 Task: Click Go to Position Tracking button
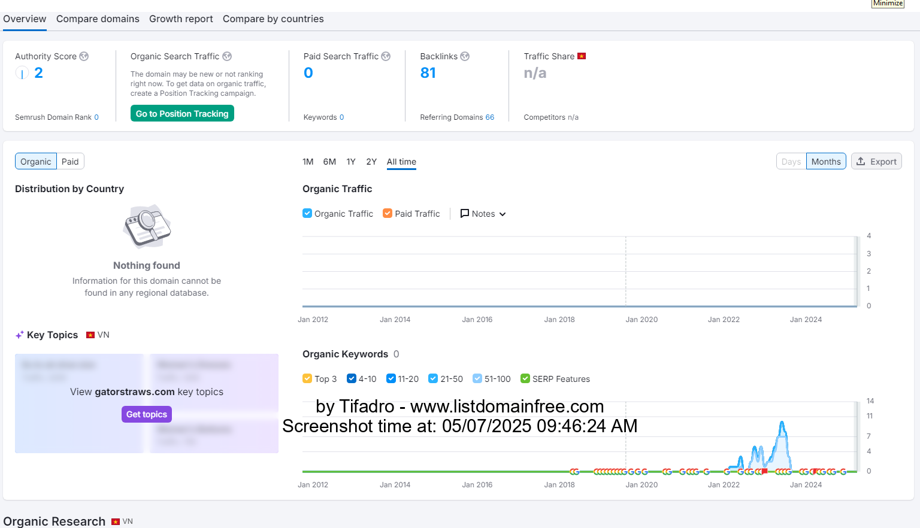click(182, 114)
